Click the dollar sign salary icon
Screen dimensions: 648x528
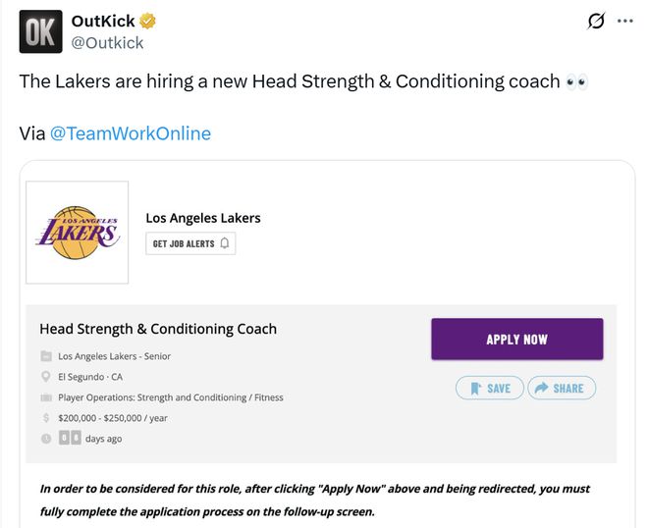click(x=46, y=418)
